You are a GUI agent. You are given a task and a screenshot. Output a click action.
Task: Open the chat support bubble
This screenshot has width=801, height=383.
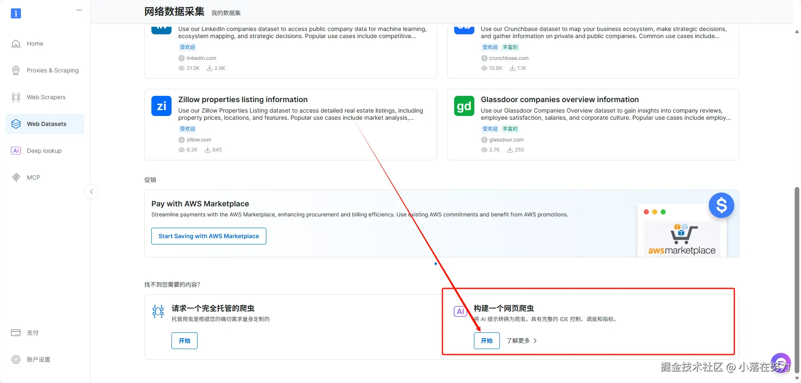(x=781, y=363)
